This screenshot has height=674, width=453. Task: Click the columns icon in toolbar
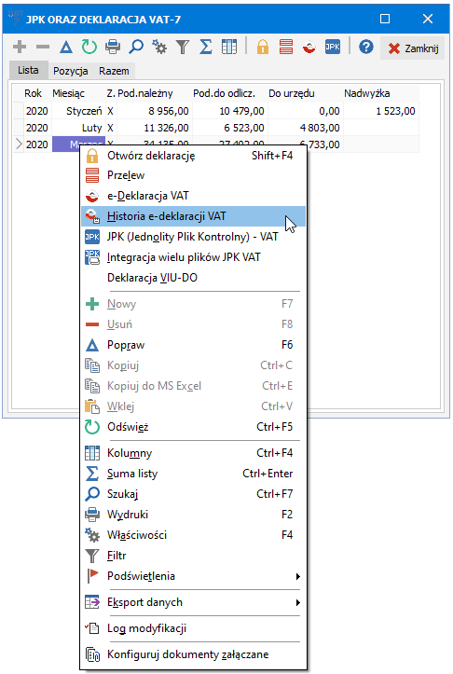(x=229, y=47)
